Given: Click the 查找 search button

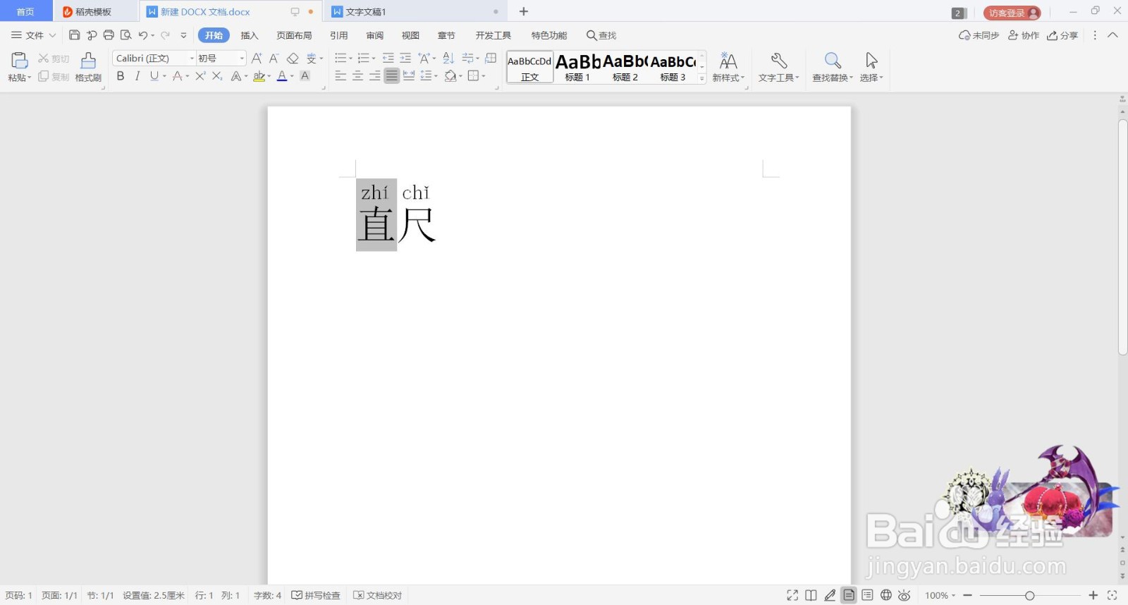Looking at the screenshot, I should point(601,35).
